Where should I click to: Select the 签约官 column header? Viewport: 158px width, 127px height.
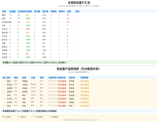[x=72, y=78]
